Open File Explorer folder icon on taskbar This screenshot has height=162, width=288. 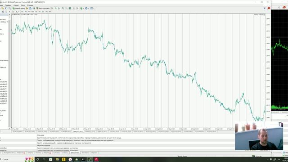[x=57, y=159]
